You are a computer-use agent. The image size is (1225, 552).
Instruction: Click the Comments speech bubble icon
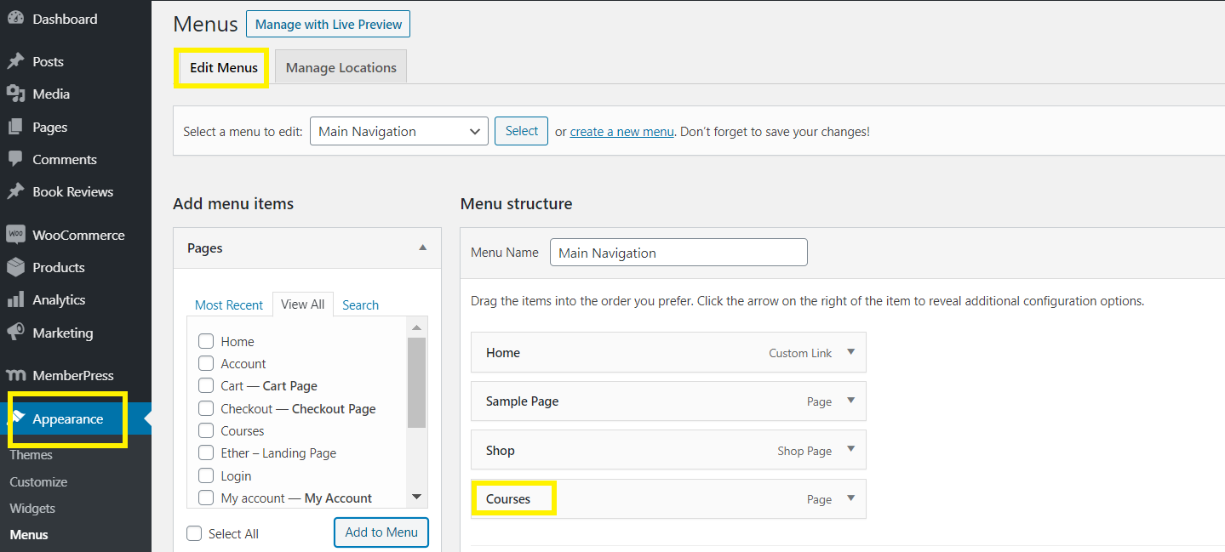[x=15, y=159]
